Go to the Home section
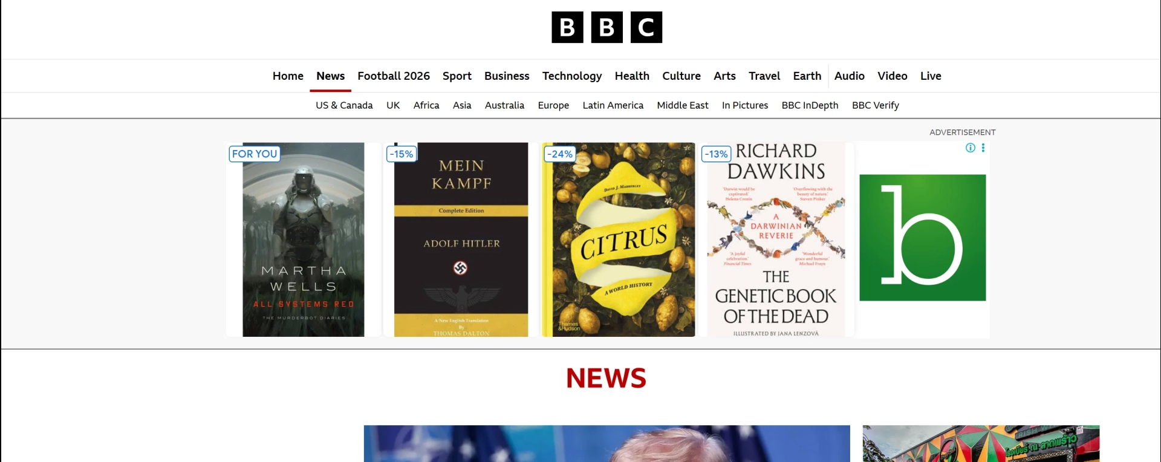 pyautogui.click(x=288, y=76)
